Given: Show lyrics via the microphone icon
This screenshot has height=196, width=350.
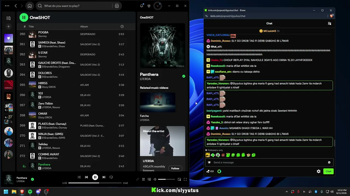Looking at the screenshot, I should [138, 179].
